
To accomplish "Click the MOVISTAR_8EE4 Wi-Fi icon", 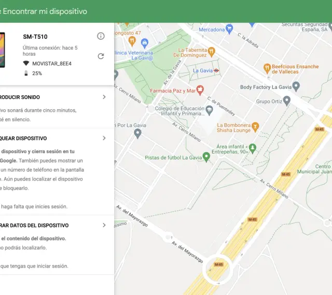I will tap(26, 63).
